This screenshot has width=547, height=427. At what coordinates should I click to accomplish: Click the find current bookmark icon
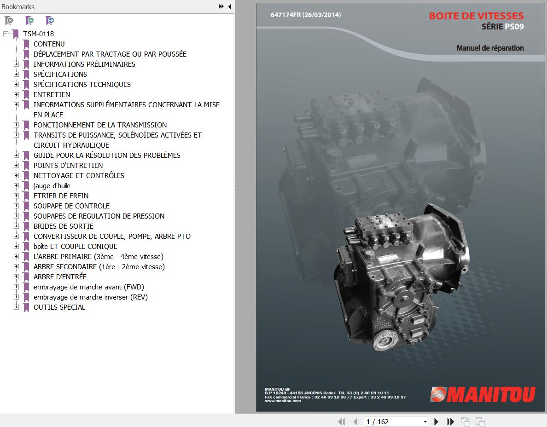[50, 21]
